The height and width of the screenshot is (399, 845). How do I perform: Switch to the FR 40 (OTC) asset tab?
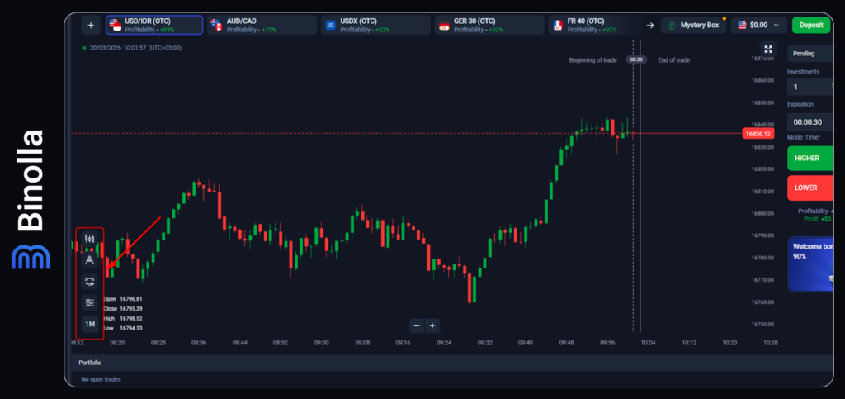[x=592, y=25]
